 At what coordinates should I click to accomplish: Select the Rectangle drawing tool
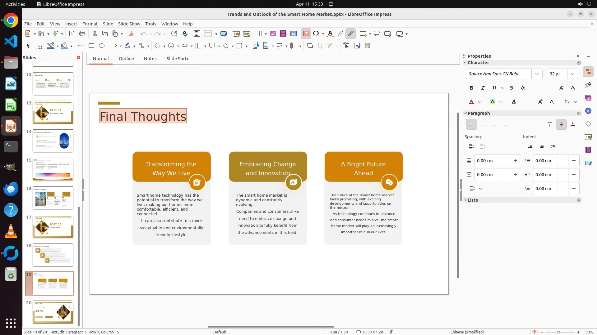click(x=91, y=46)
